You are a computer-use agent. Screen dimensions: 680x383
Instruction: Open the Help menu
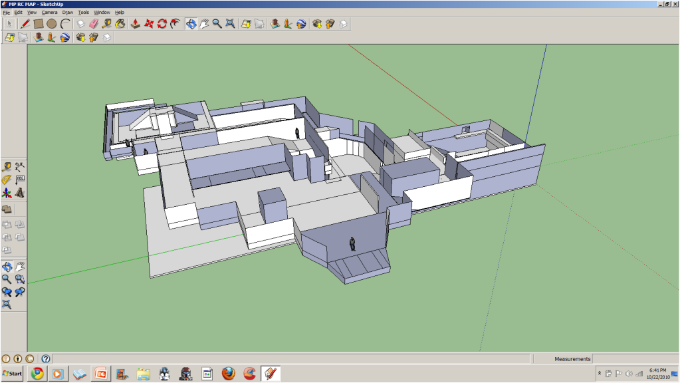click(119, 13)
